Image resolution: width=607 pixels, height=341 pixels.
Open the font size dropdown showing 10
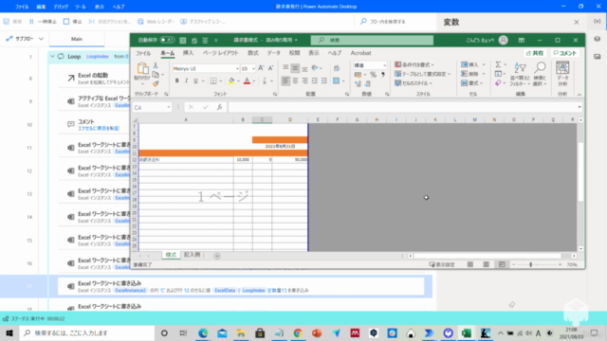pyautogui.click(x=253, y=68)
